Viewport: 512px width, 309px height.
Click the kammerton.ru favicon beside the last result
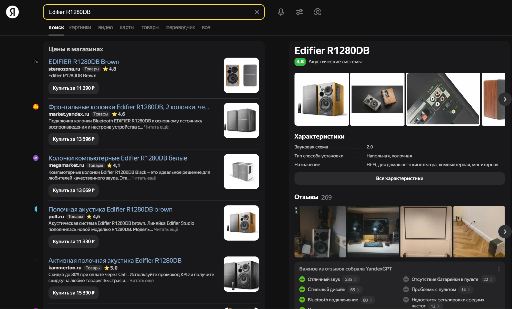36,260
